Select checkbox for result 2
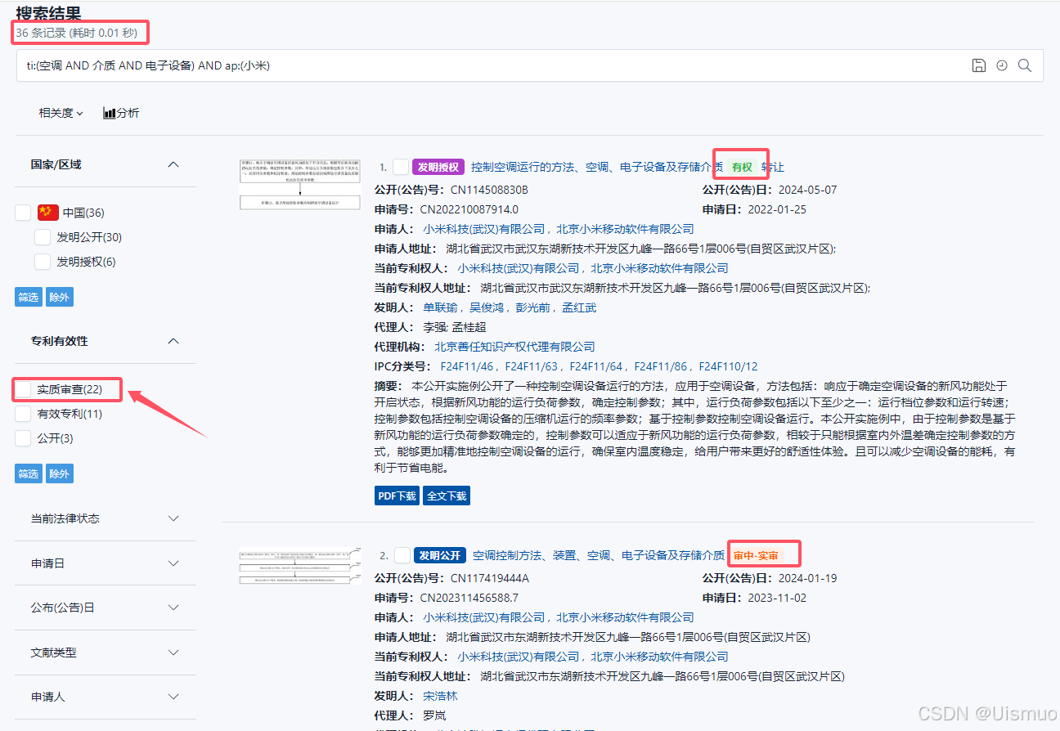Screen dimensions: 1060x731 coord(402,555)
